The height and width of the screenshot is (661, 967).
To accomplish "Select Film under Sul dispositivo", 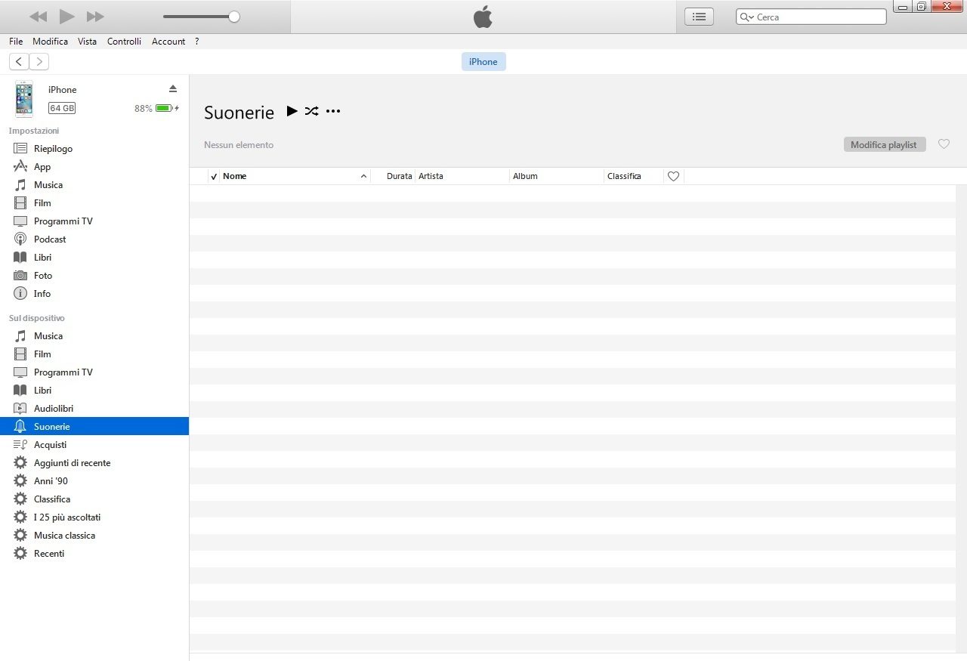I will [x=94, y=354].
